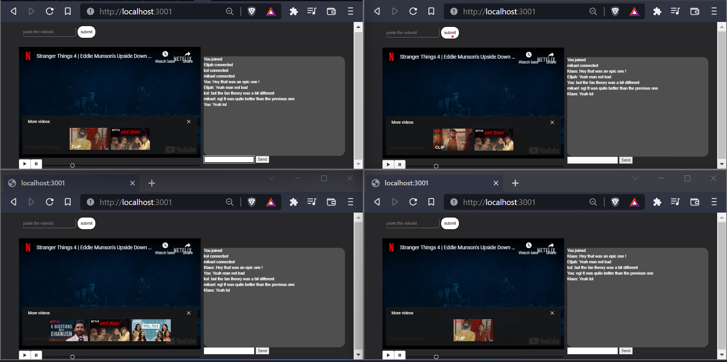Viewport: 727px width, 362px height.
Task: Bookmark the page in the top-left window
Action: tap(68, 11)
